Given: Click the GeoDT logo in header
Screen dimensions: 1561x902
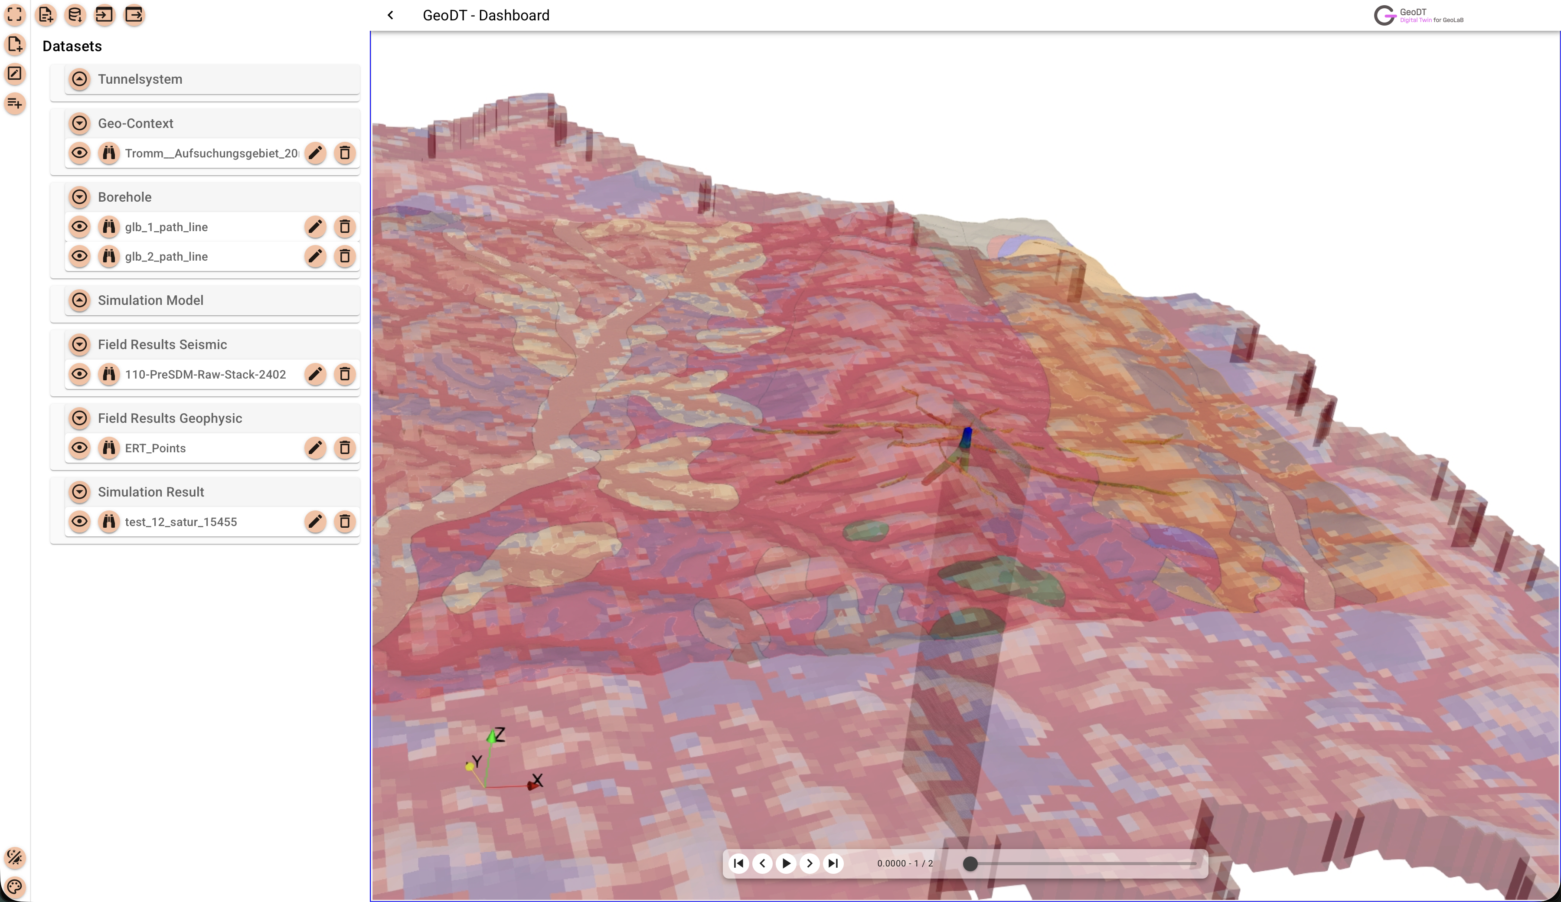Looking at the screenshot, I should click(x=1418, y=15).
